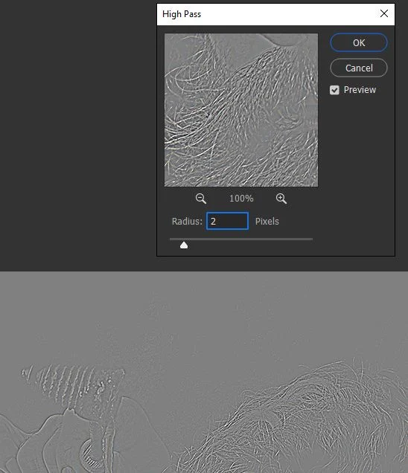
Task: Click the High Pass dialog title bar
Action: [266, 14]
